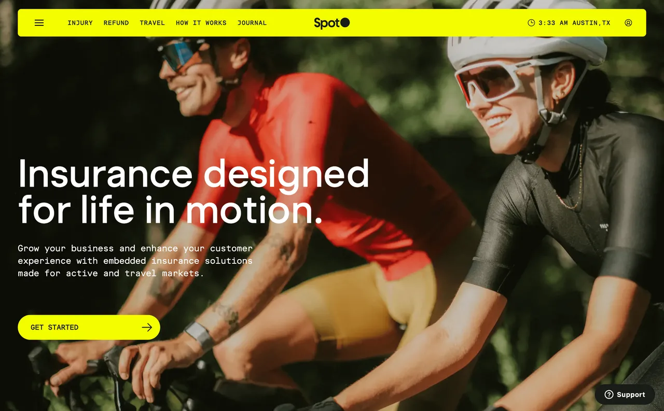Click the clock icon beside the time
This screenshot has width=664, height=411.
tap(531, 23)
